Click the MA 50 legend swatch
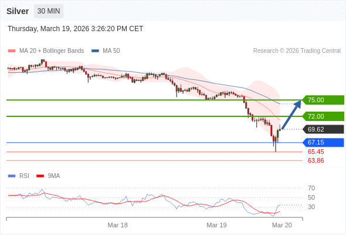The width and height of the screenshot is (346, 235). [x=95, y=51]
